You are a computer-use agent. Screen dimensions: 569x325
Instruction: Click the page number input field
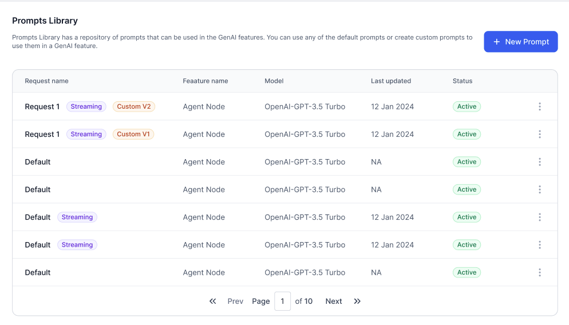pos(282,301)
